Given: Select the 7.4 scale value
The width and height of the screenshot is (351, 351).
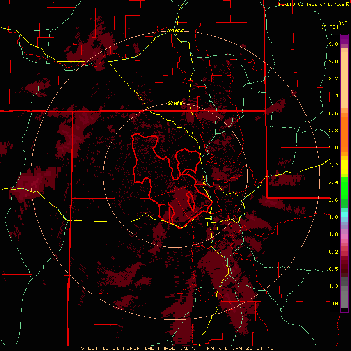Looking at the screenshot, I should [333, 96].
